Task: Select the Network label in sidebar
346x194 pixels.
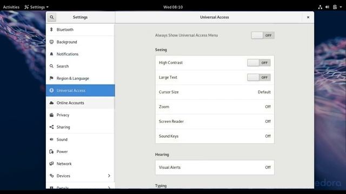Action: pos(64,164)
